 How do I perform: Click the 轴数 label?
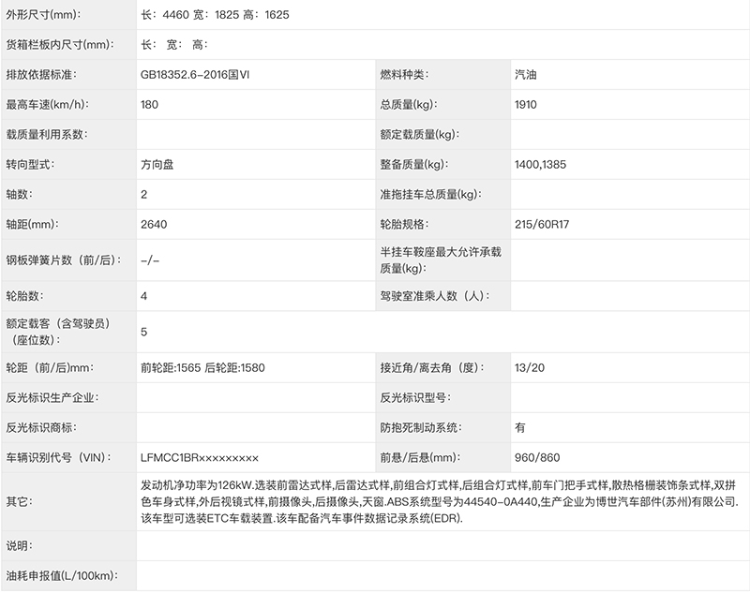(x=19, y=195)
